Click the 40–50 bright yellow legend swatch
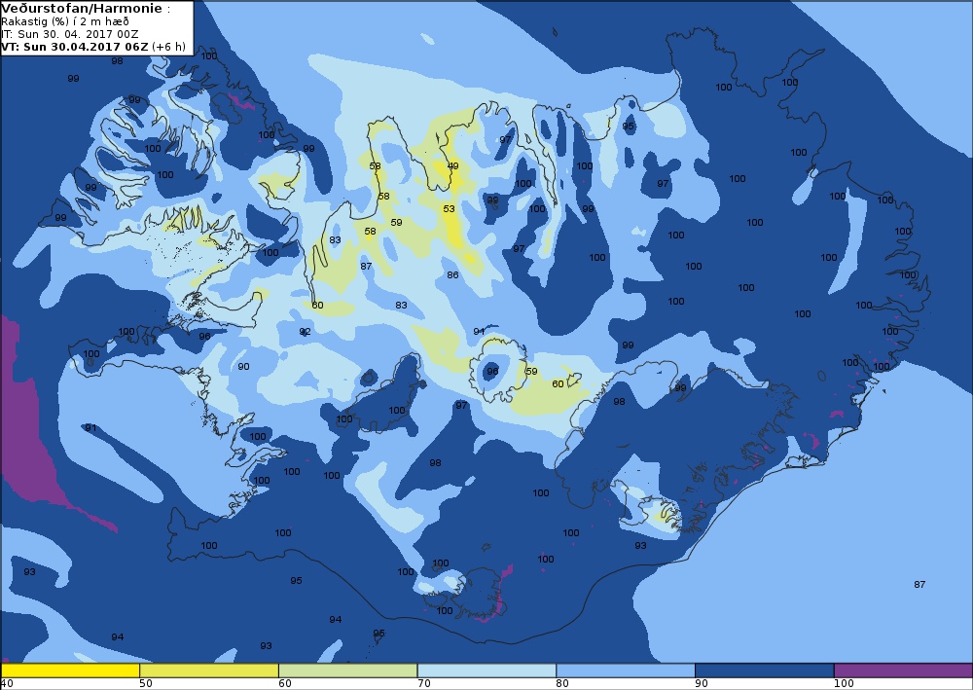 (70, 671)
